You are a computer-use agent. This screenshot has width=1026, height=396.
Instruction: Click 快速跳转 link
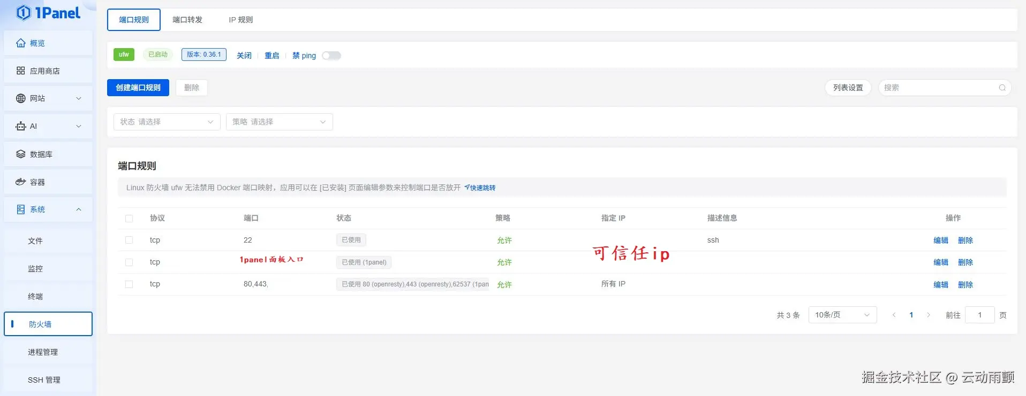(480, 188)
